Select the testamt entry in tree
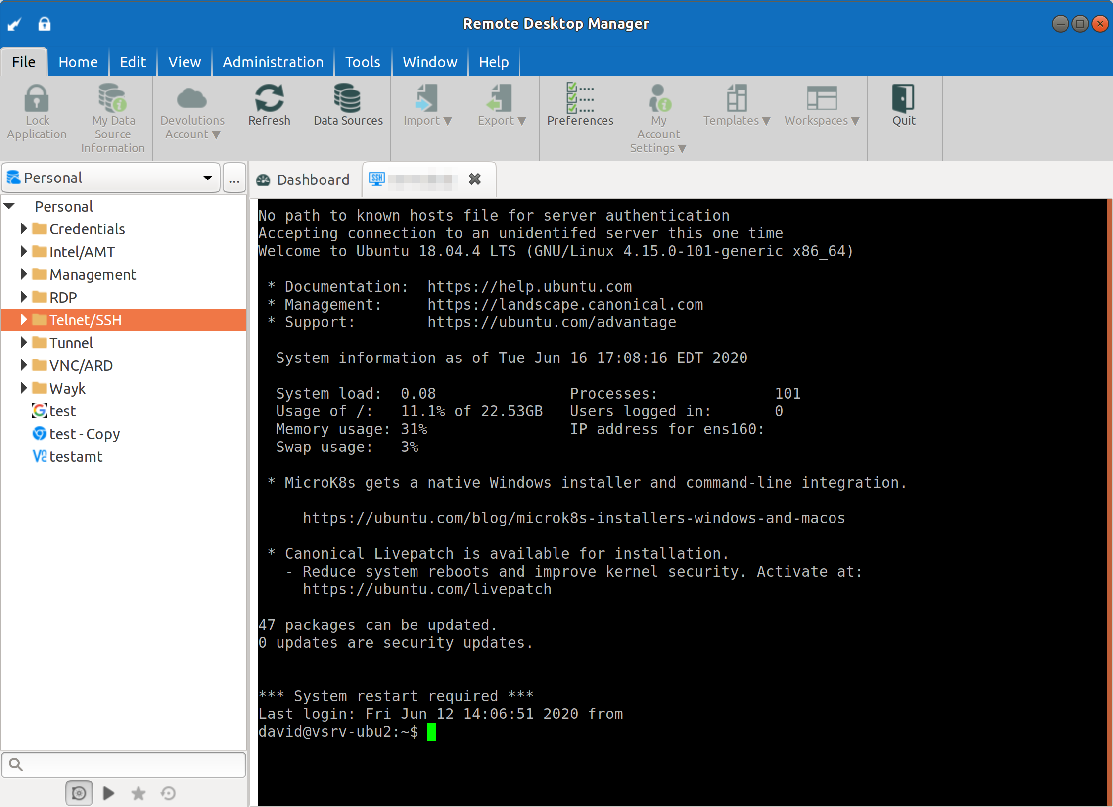1113x807 pixels. [x=76, y=456]
